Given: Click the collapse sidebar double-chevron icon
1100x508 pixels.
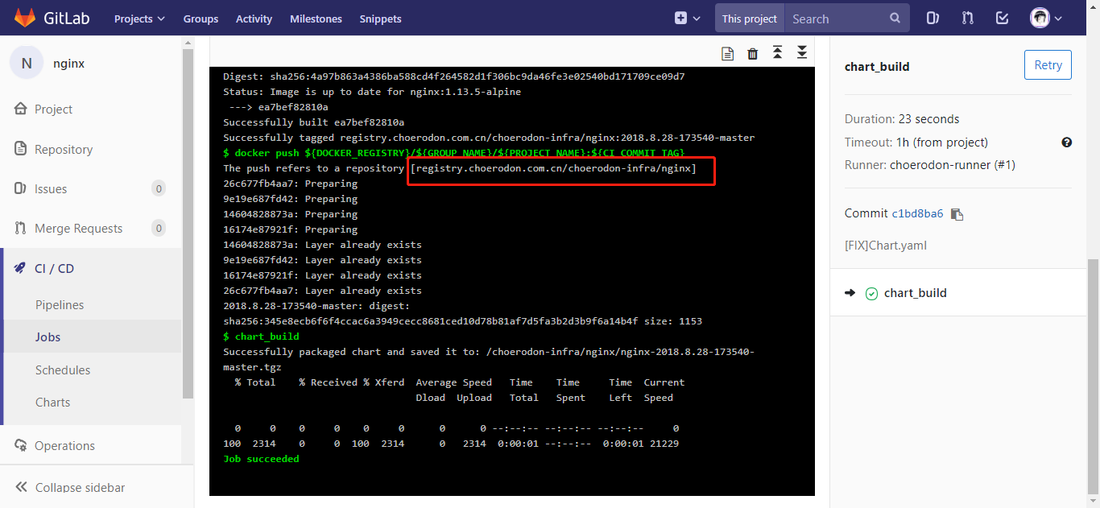Looking at the screenshot, I should (22, 487).
